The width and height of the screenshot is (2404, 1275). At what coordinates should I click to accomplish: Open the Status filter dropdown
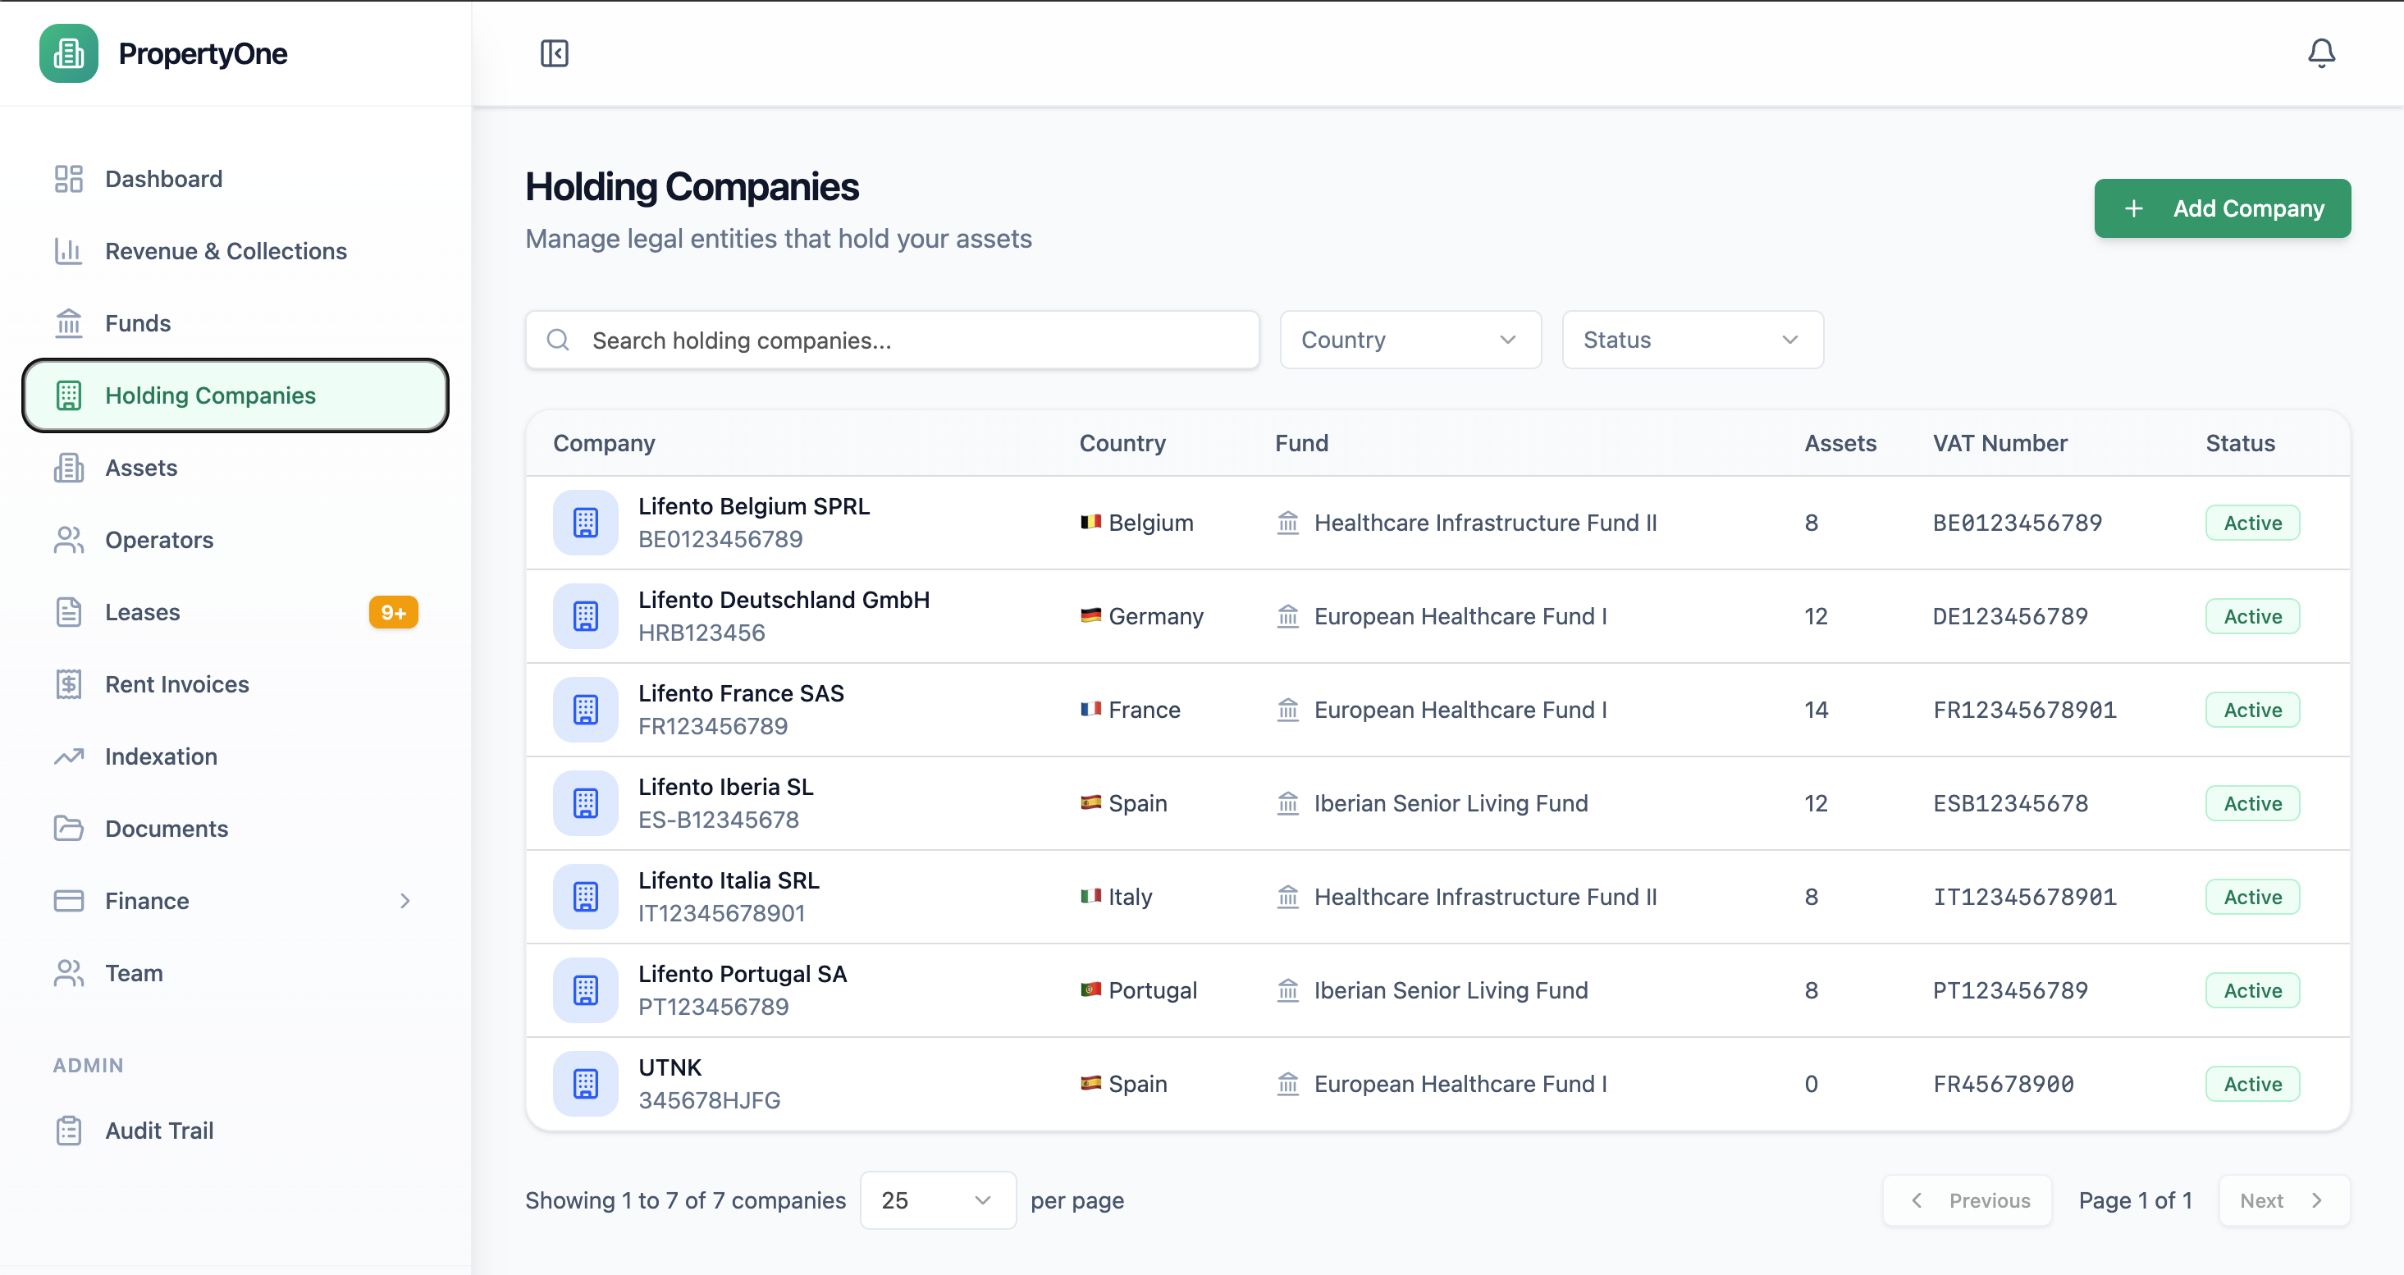(1692, 340)
